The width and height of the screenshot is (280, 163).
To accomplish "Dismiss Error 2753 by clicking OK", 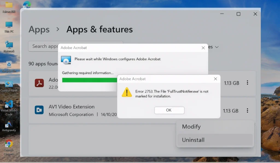I will coord(169,110).
